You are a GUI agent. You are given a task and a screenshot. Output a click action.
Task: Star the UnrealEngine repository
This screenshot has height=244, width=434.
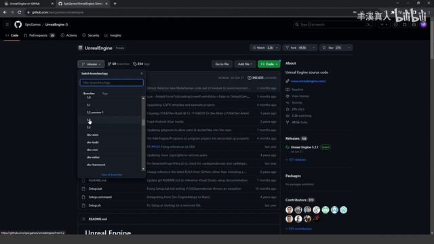coord(332,47)
